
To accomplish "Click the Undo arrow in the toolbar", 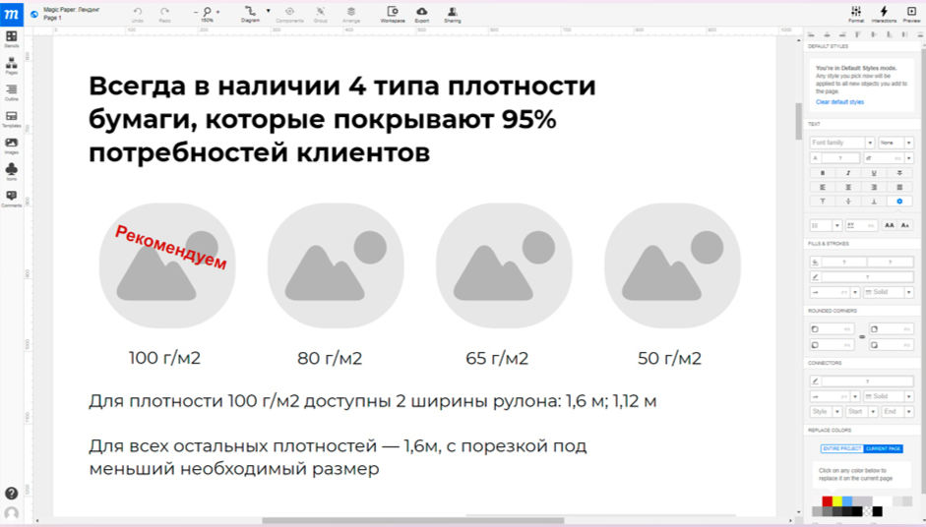I will 138,12.
